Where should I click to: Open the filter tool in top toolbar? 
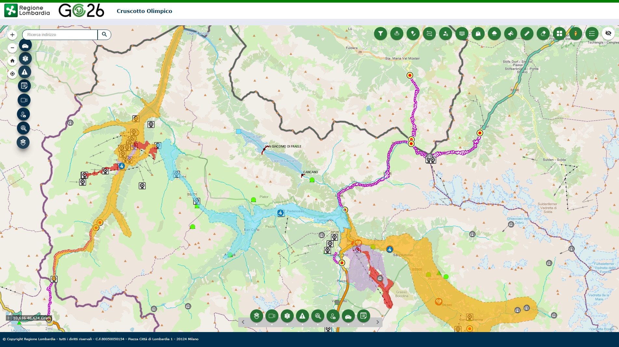click(380, 33)
